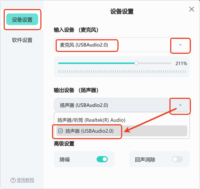Click the question mark help icon
This screenshot has height=189, width=200.
pyautogui.click(x=13, y=180)
